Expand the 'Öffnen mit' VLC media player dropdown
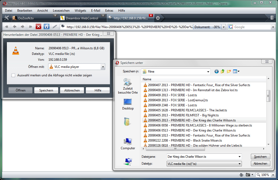The width and height of the screenshot is (278, 180). click(x=103, y=67)
